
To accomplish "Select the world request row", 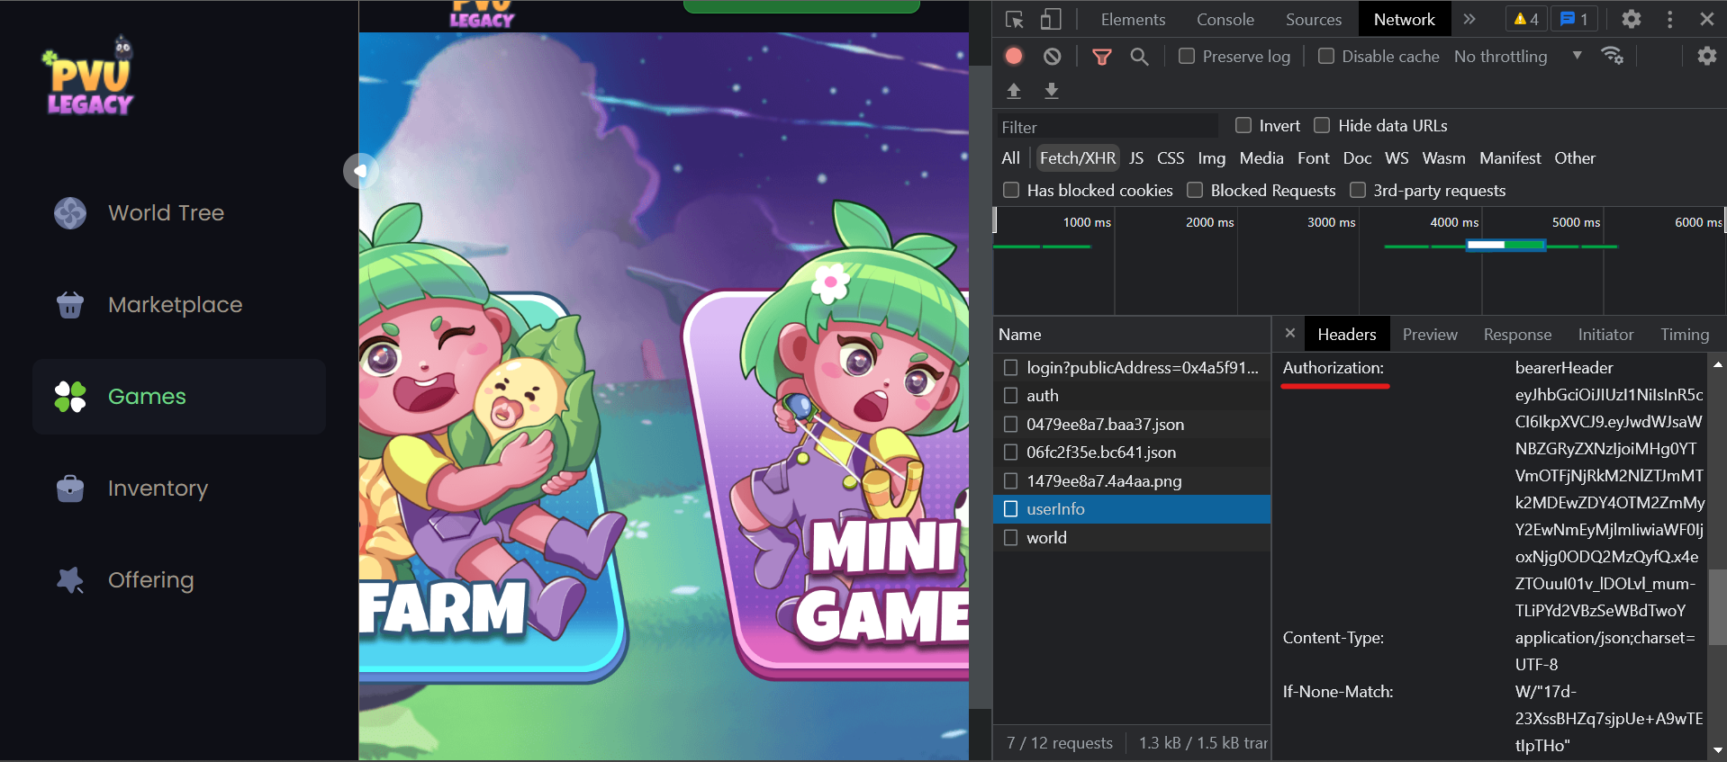I will click(1132, 538).
